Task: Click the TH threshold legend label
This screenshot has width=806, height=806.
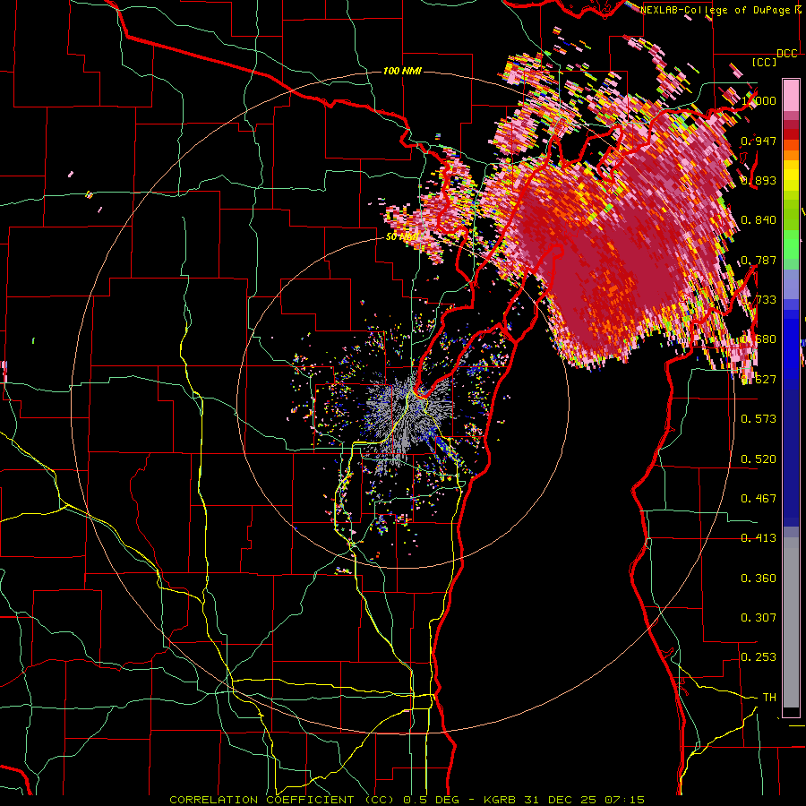Action: tap(769, 698)
